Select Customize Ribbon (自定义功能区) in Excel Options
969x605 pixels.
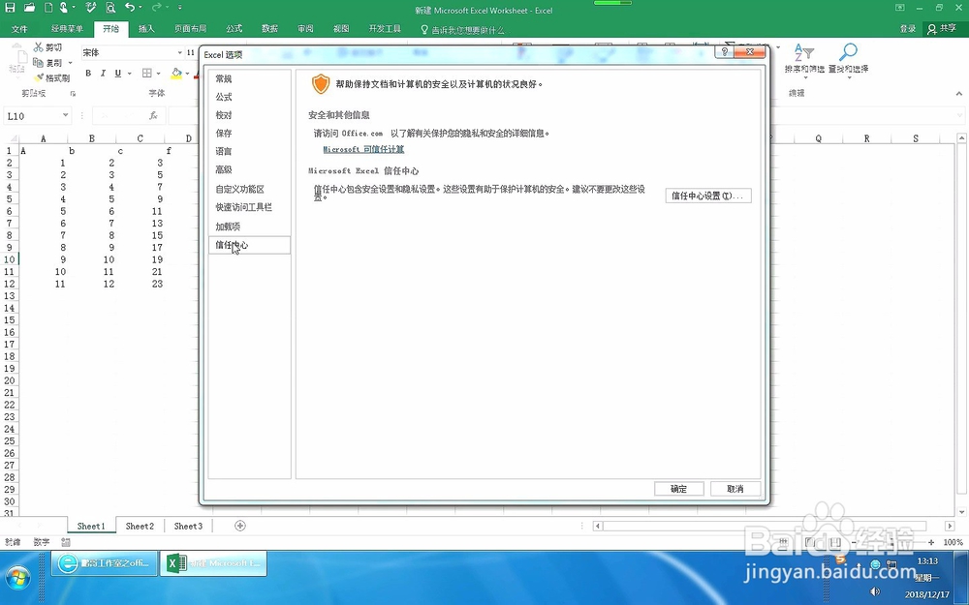coord(249,189)
